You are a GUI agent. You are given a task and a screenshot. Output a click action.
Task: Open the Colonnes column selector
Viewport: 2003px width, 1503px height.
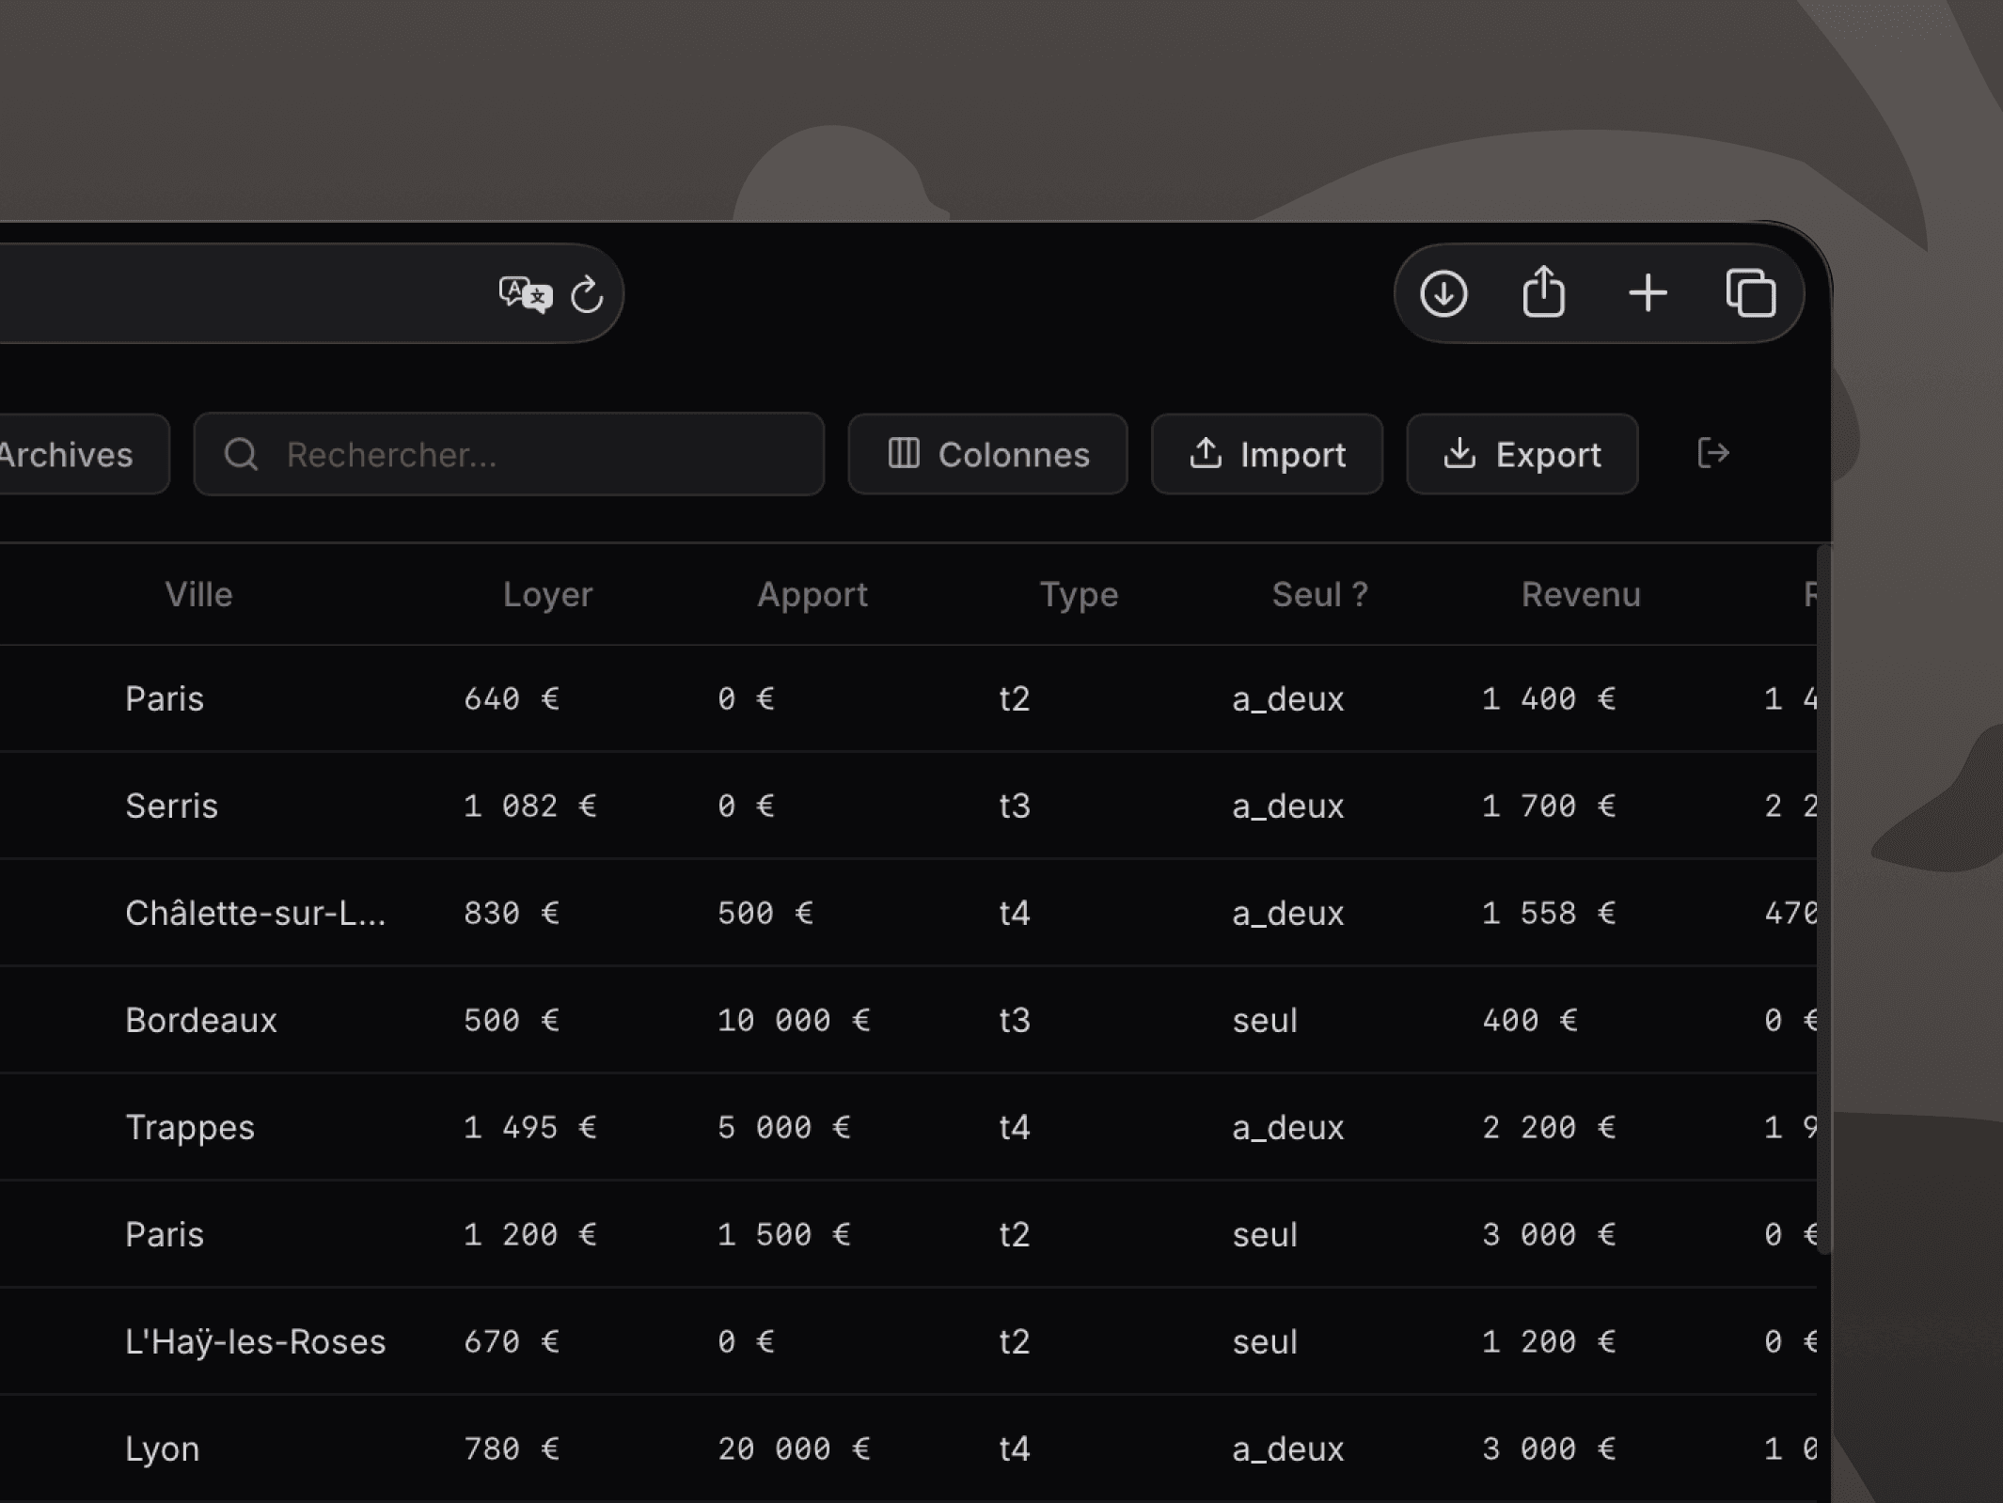pyautogui.click(x=987, y=454)
